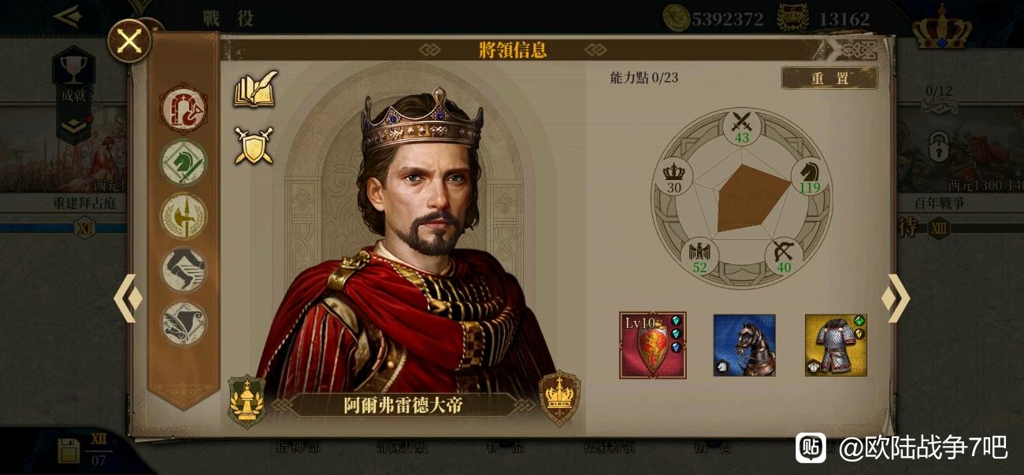Open the Lv10 red lion shield item
Viewport: 1024px width, 475px height.
point(653,345)
